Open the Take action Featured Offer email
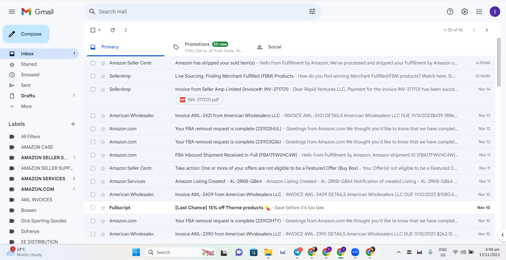The height and width of the screenshot is (260, 506). click(290, 168)
